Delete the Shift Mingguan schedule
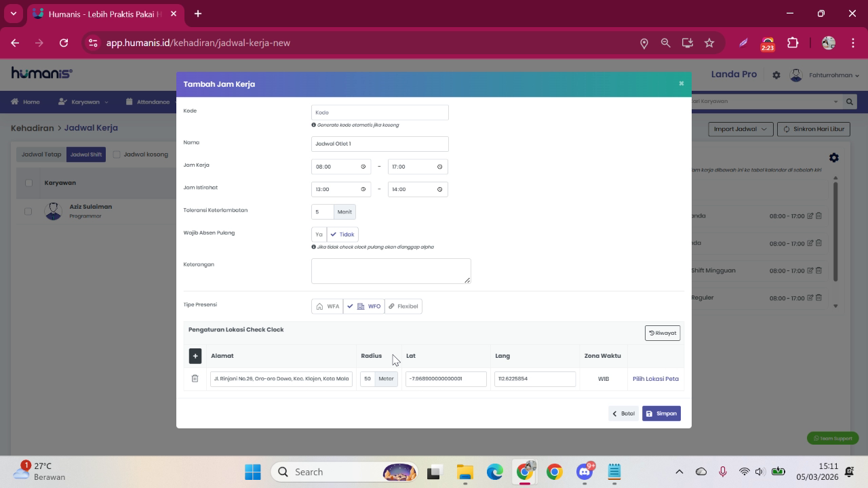The image size is (868, 488). tap(818, 270)
